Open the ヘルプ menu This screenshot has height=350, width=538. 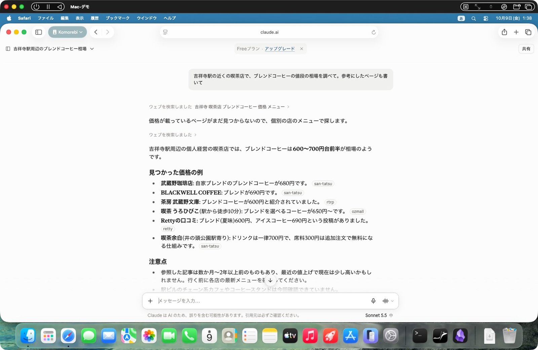[170, 18]
